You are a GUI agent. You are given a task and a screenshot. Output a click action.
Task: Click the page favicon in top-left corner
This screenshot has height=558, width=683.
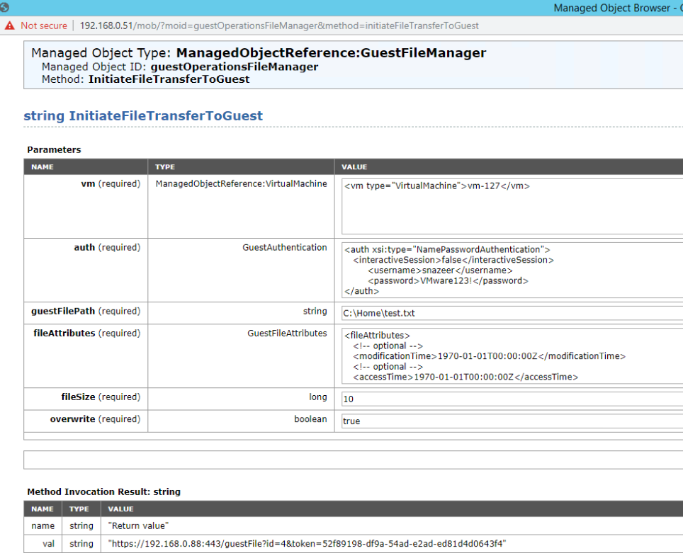click(4, 8)
